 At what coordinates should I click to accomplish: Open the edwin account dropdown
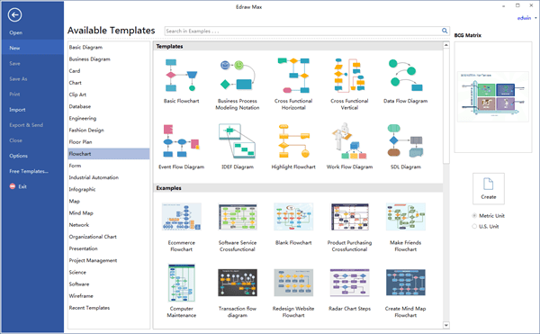pos(526,18)
